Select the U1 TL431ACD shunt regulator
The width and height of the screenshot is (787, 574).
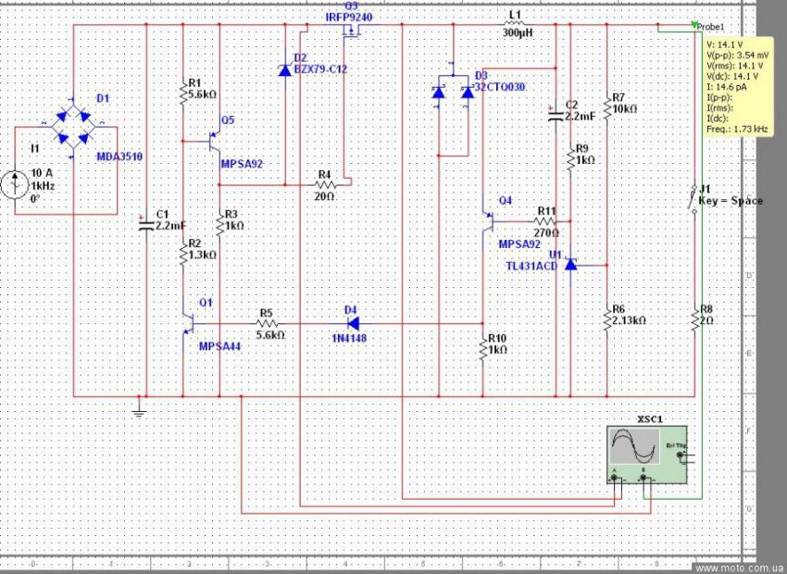tap(571, 265)
